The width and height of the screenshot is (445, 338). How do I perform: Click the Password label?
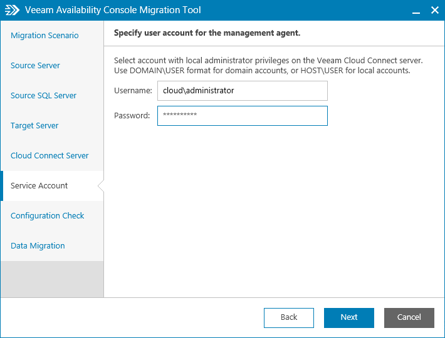(132, 116)
